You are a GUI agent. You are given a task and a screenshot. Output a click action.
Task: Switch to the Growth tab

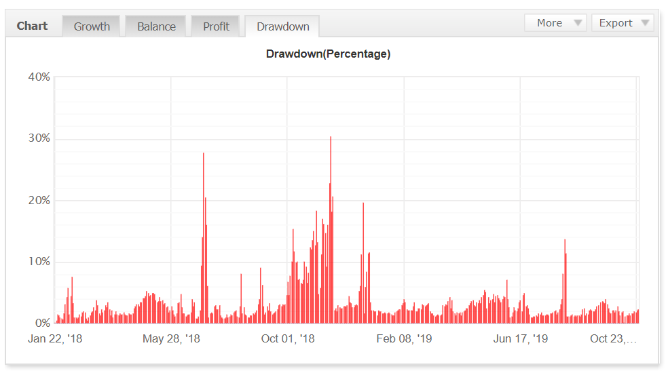pos(92,26)
